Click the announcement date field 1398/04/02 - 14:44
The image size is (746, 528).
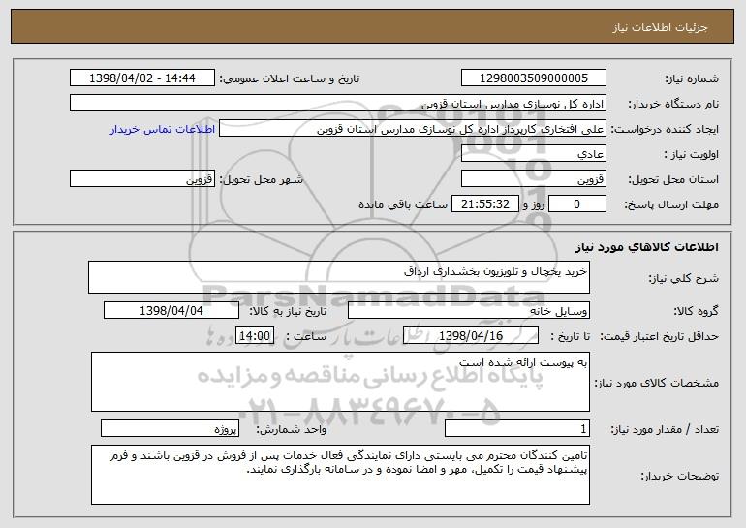(142, 78)
